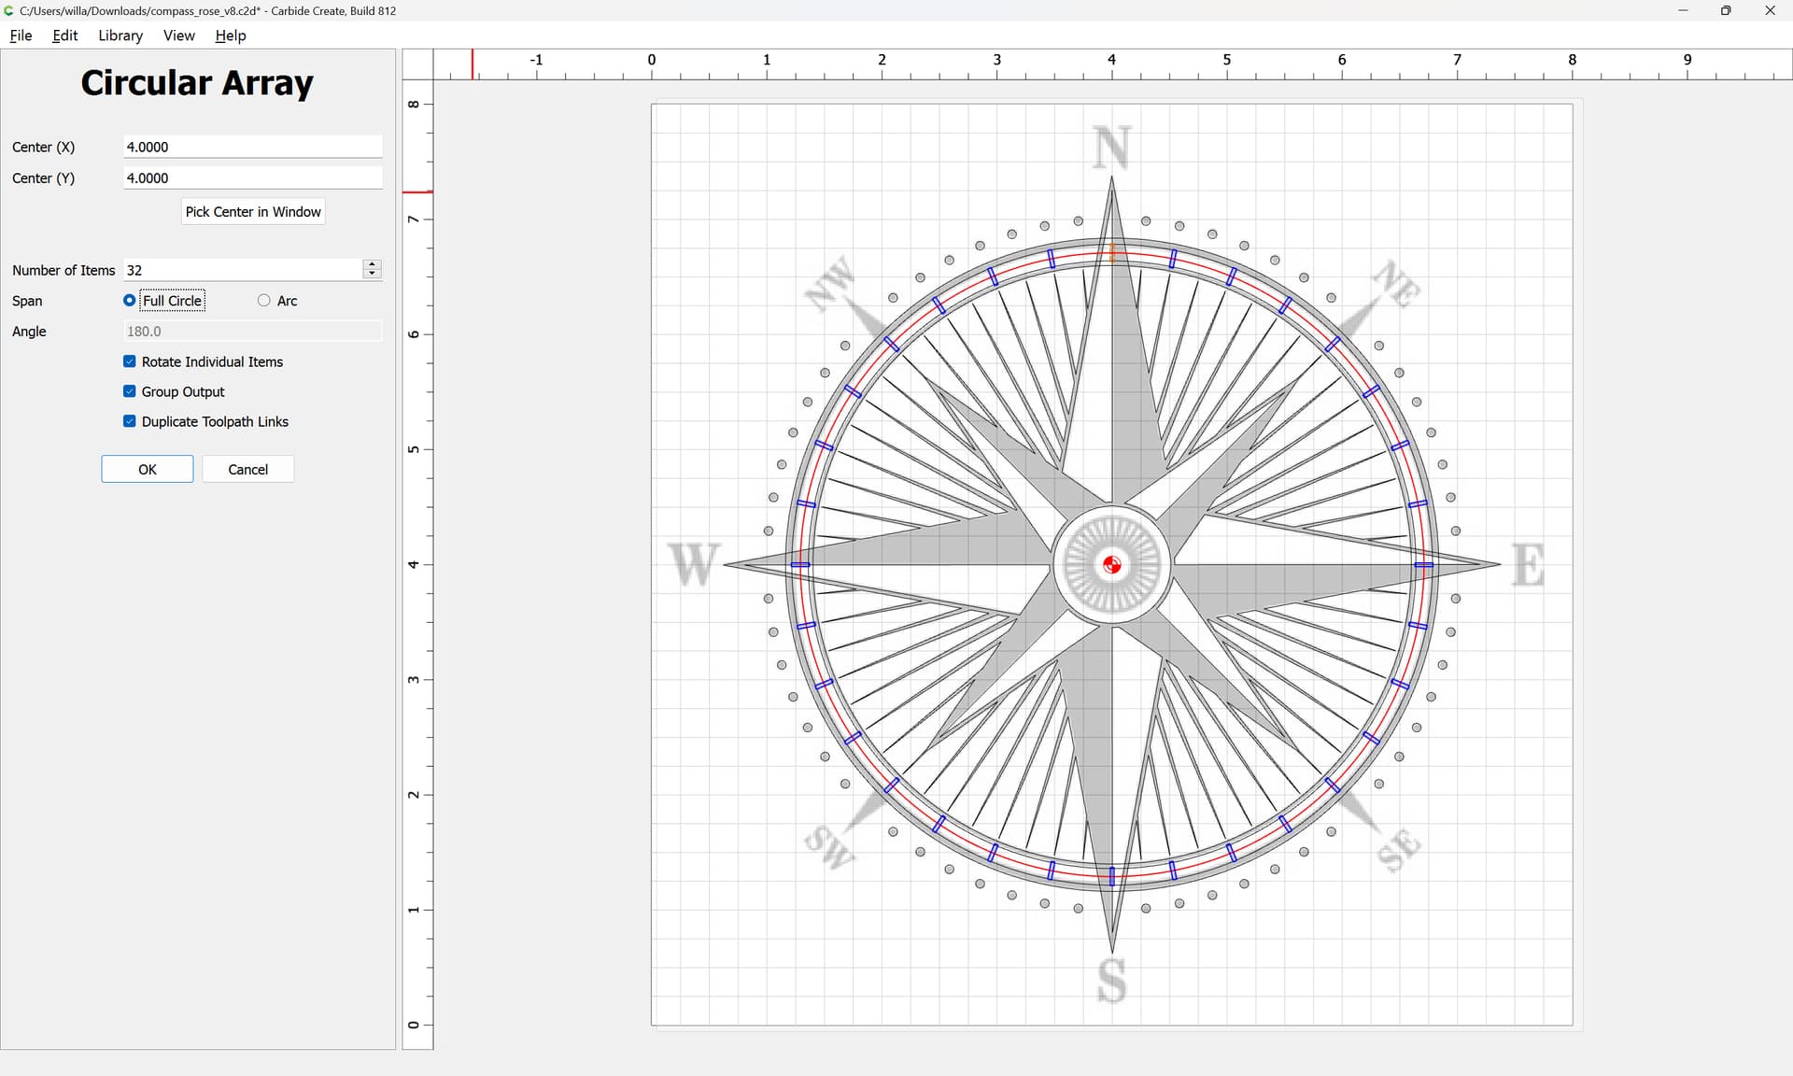Click the E letter on the compass rose
The width and height of the screenshot is (1793, 1076).
click(x=1528, y=565)
